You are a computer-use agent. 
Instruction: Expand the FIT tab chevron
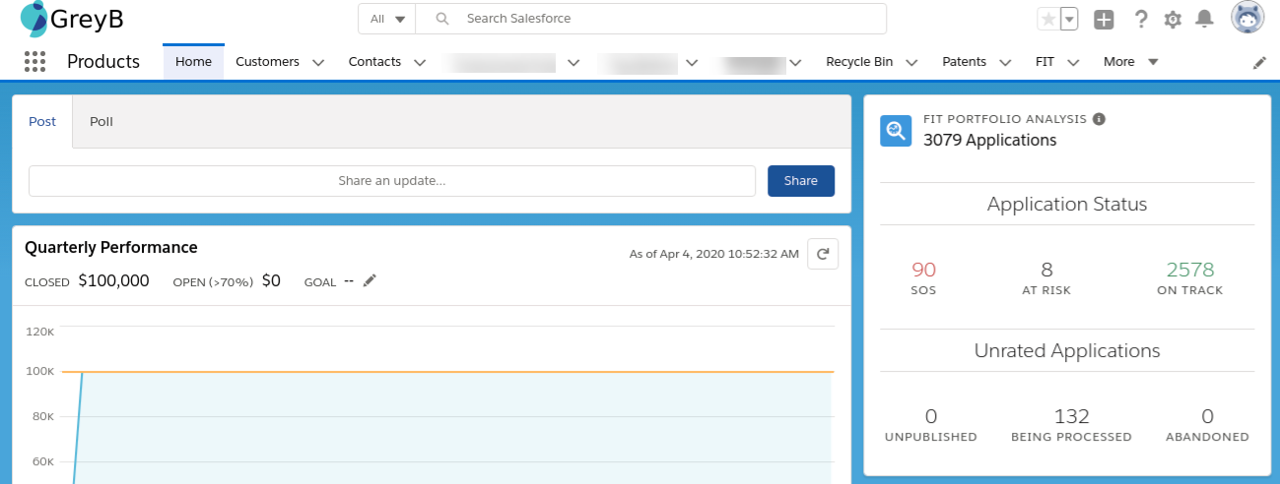[1073, 62]
